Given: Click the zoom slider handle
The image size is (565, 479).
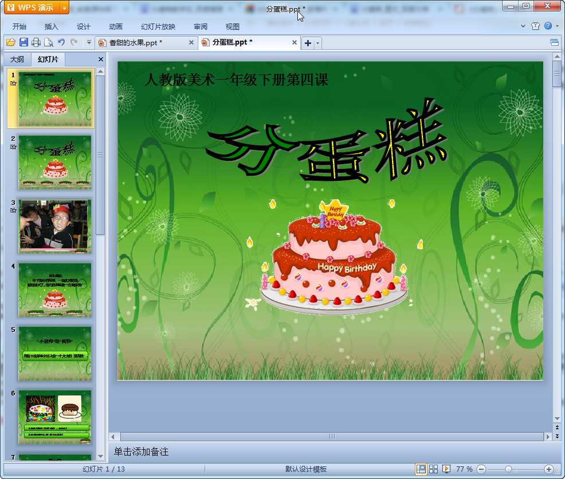Looking at the screenshot, I should (x=508, y=469).
